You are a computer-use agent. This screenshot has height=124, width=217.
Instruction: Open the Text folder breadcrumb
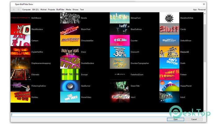(82, 10)
